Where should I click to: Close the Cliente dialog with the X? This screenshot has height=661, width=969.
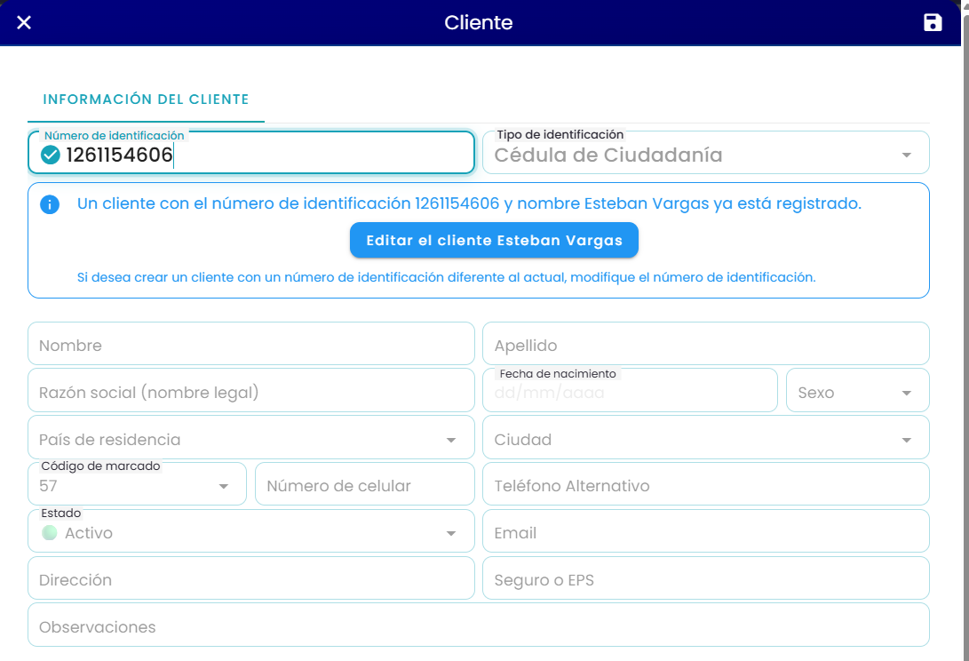coord(24,23)
